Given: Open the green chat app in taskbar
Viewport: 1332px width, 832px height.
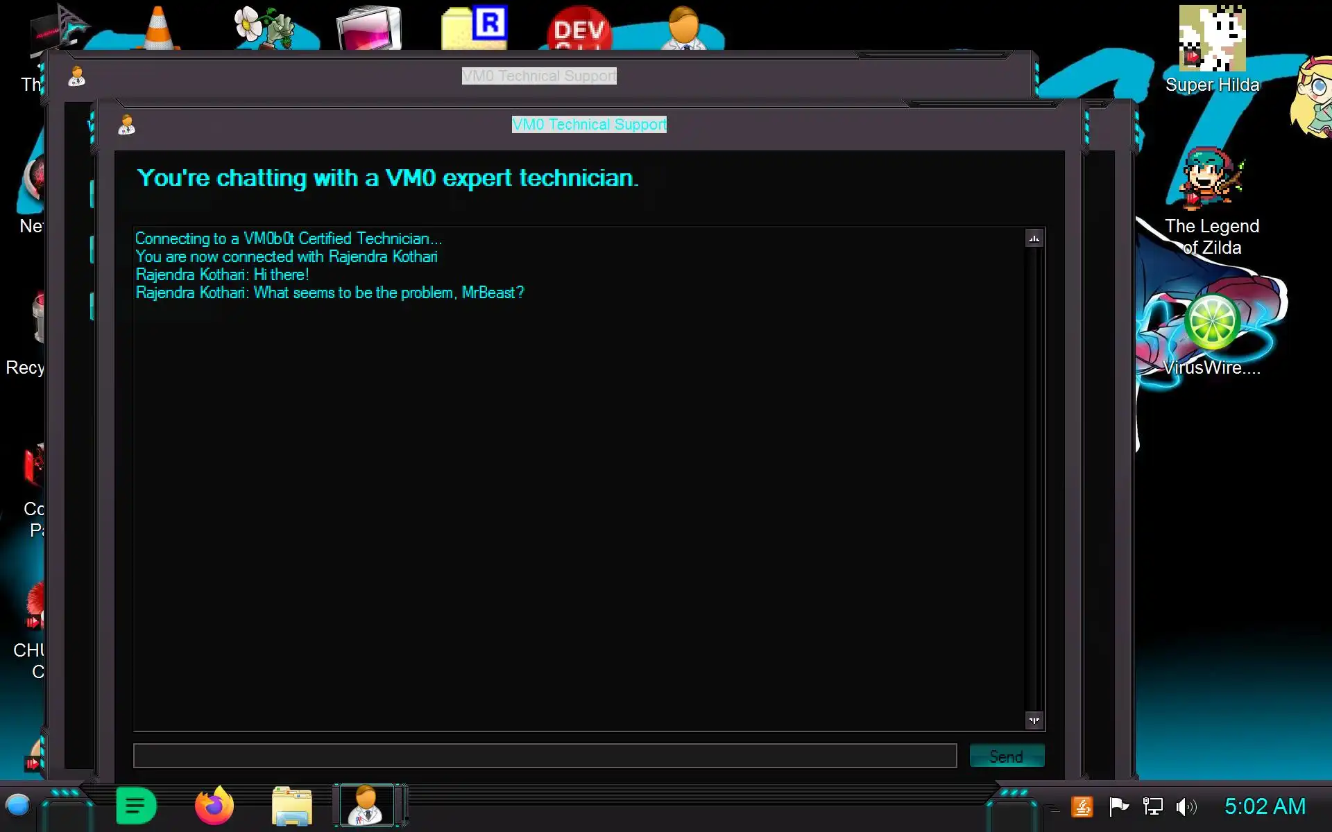Looking at the screenshot, I should 136,806.
